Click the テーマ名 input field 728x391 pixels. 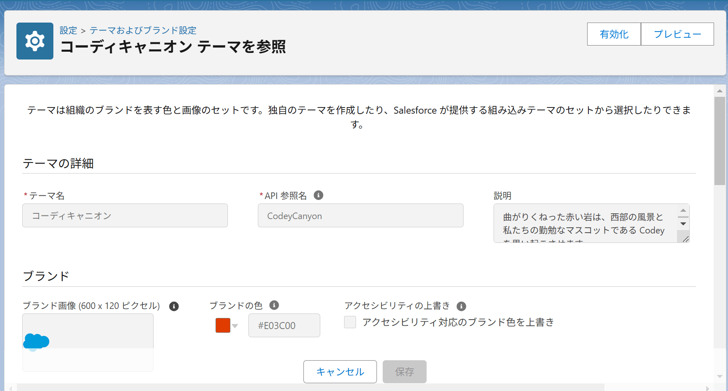pyautogui.click(x=125, y=215)
